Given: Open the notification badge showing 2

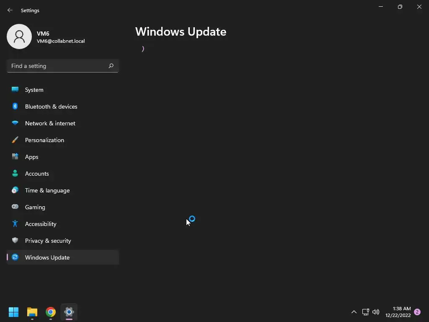Looking at the screenshot, I should [417, 312].
